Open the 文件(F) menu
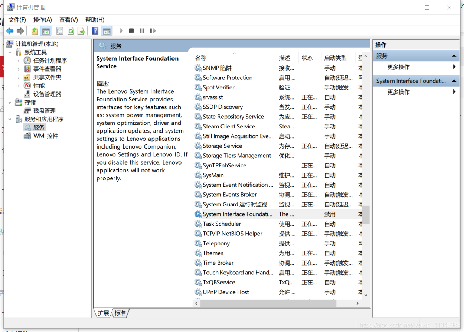 point(17,20)
